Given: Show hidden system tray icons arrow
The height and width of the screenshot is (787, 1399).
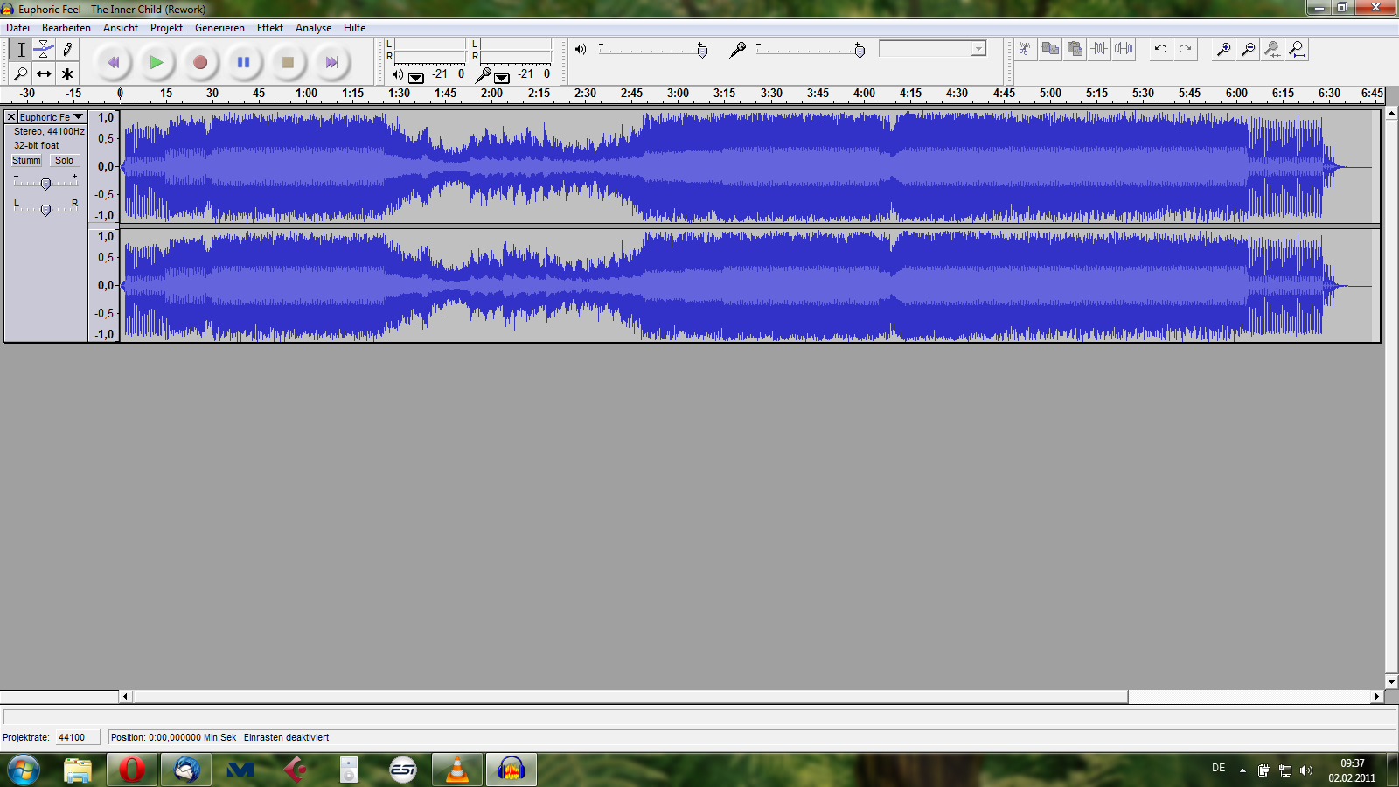Looking at the screenshot, I should coord(1242,770).
